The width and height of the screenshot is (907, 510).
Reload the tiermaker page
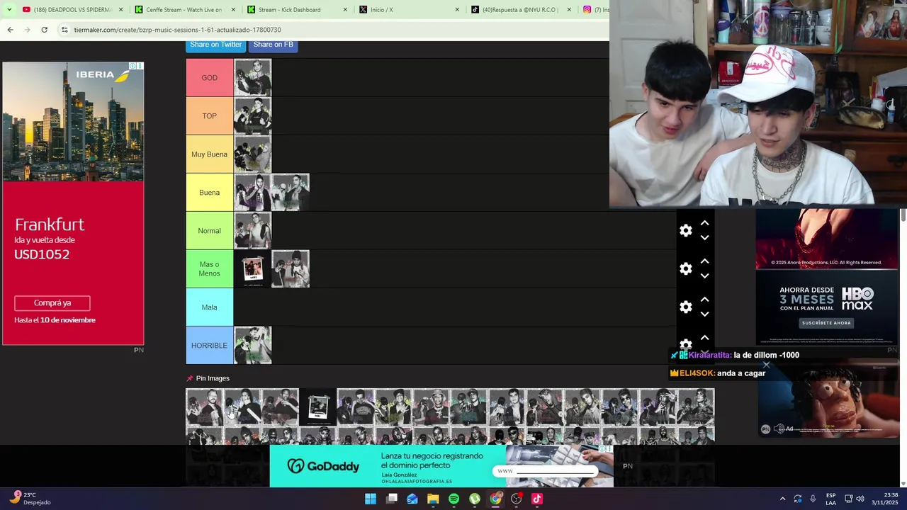(x=44, y=30)
